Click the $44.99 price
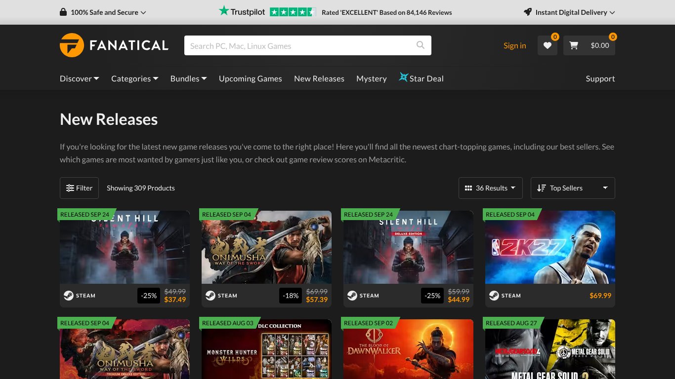 tap(459, 300)
